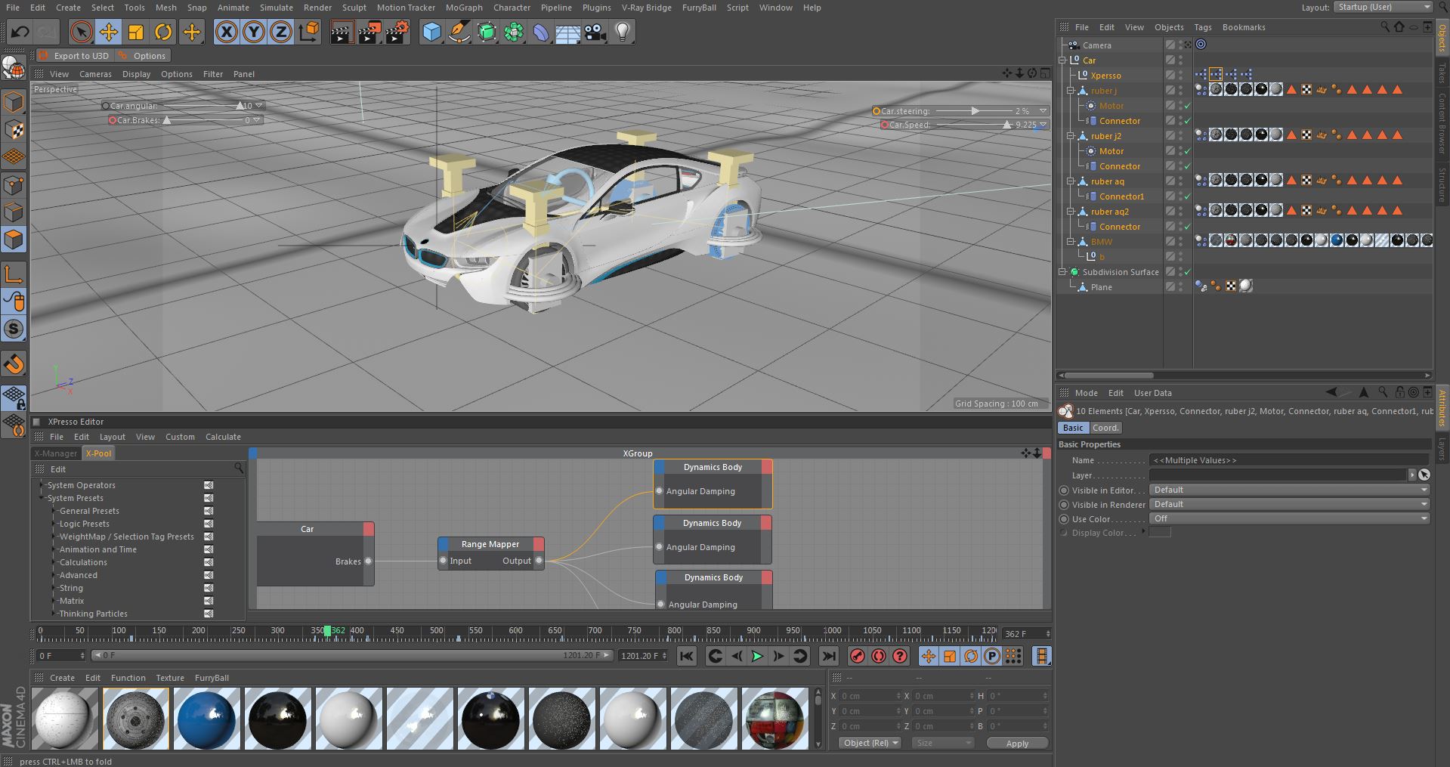Click the Undo arrow icon
The image size is (1450, 767).
point(20,32)
